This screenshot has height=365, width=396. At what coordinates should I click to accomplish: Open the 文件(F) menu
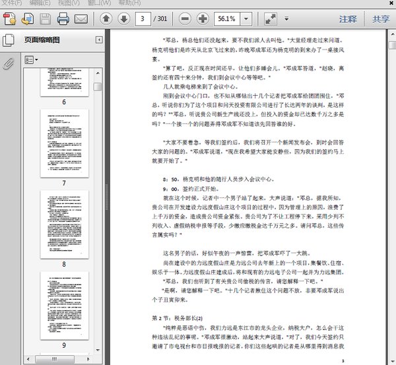(12, 3)
